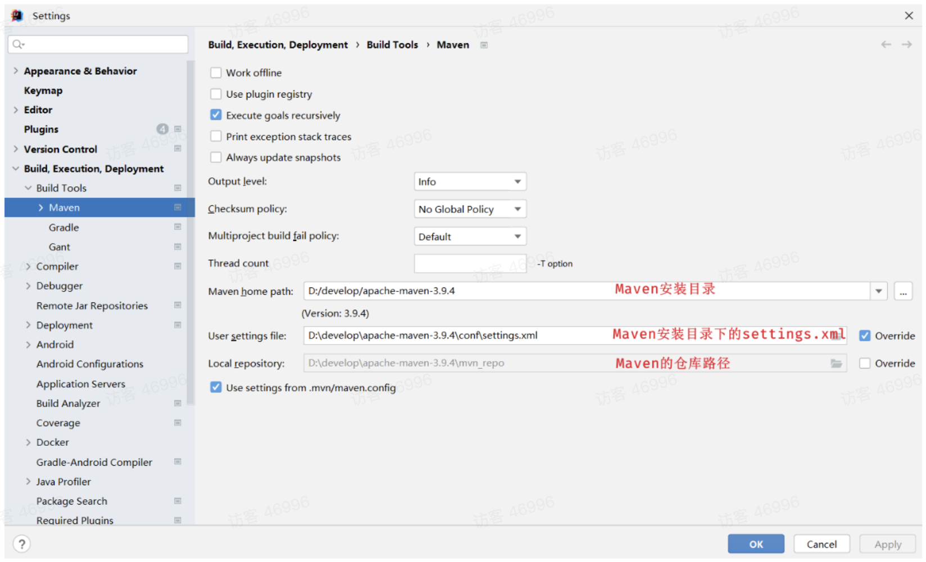Click the Thread count input field

point(470,264)
